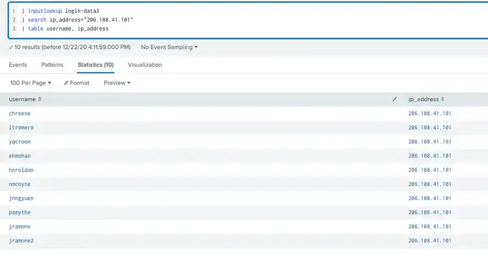Click the inputlookup command in query line 1

pyautogui.click(x=45, y=11)
